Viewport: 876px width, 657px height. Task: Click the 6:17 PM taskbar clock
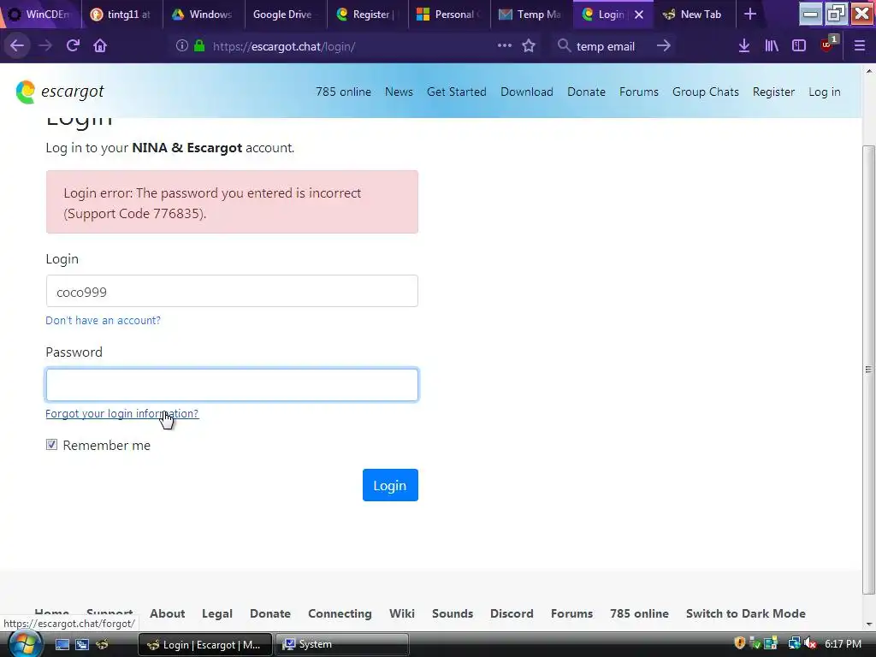(x=843, y=643)
